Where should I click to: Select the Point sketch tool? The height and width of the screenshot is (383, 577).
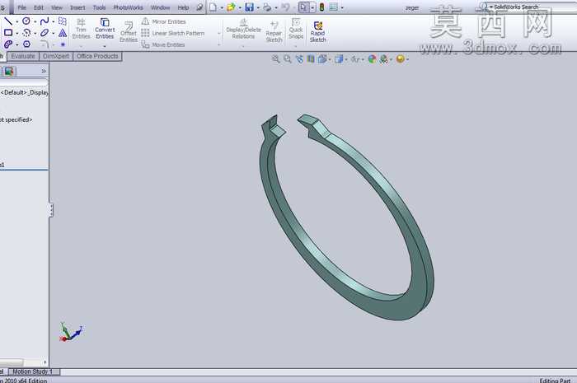[63, 44]
